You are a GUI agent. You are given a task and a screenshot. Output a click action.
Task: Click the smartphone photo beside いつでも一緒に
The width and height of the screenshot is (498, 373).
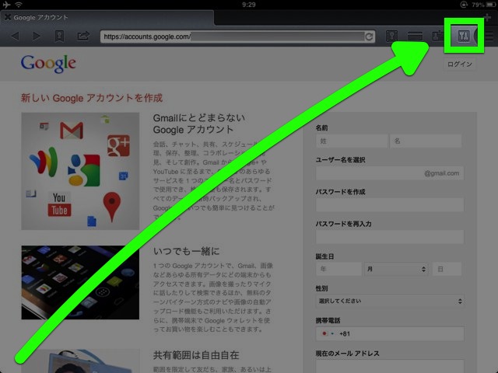pyautogui.click(x=80, y=282)
